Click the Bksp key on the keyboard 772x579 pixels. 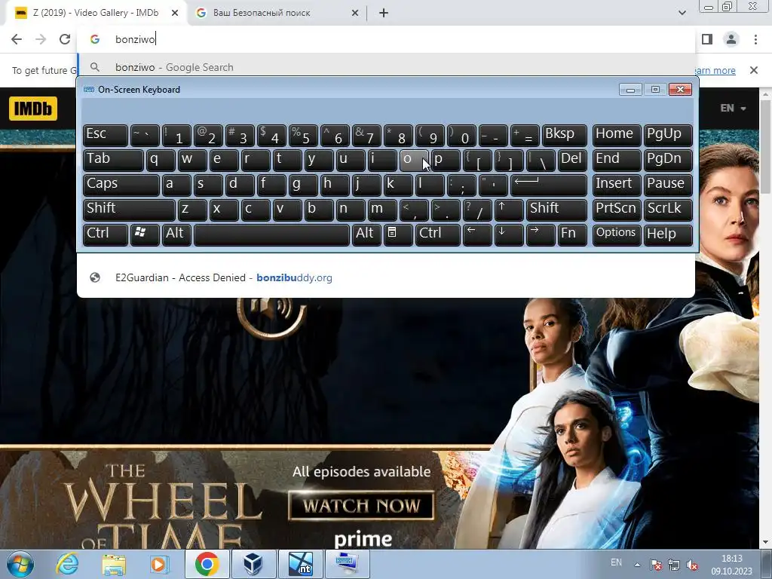click(x=564, y=135)
